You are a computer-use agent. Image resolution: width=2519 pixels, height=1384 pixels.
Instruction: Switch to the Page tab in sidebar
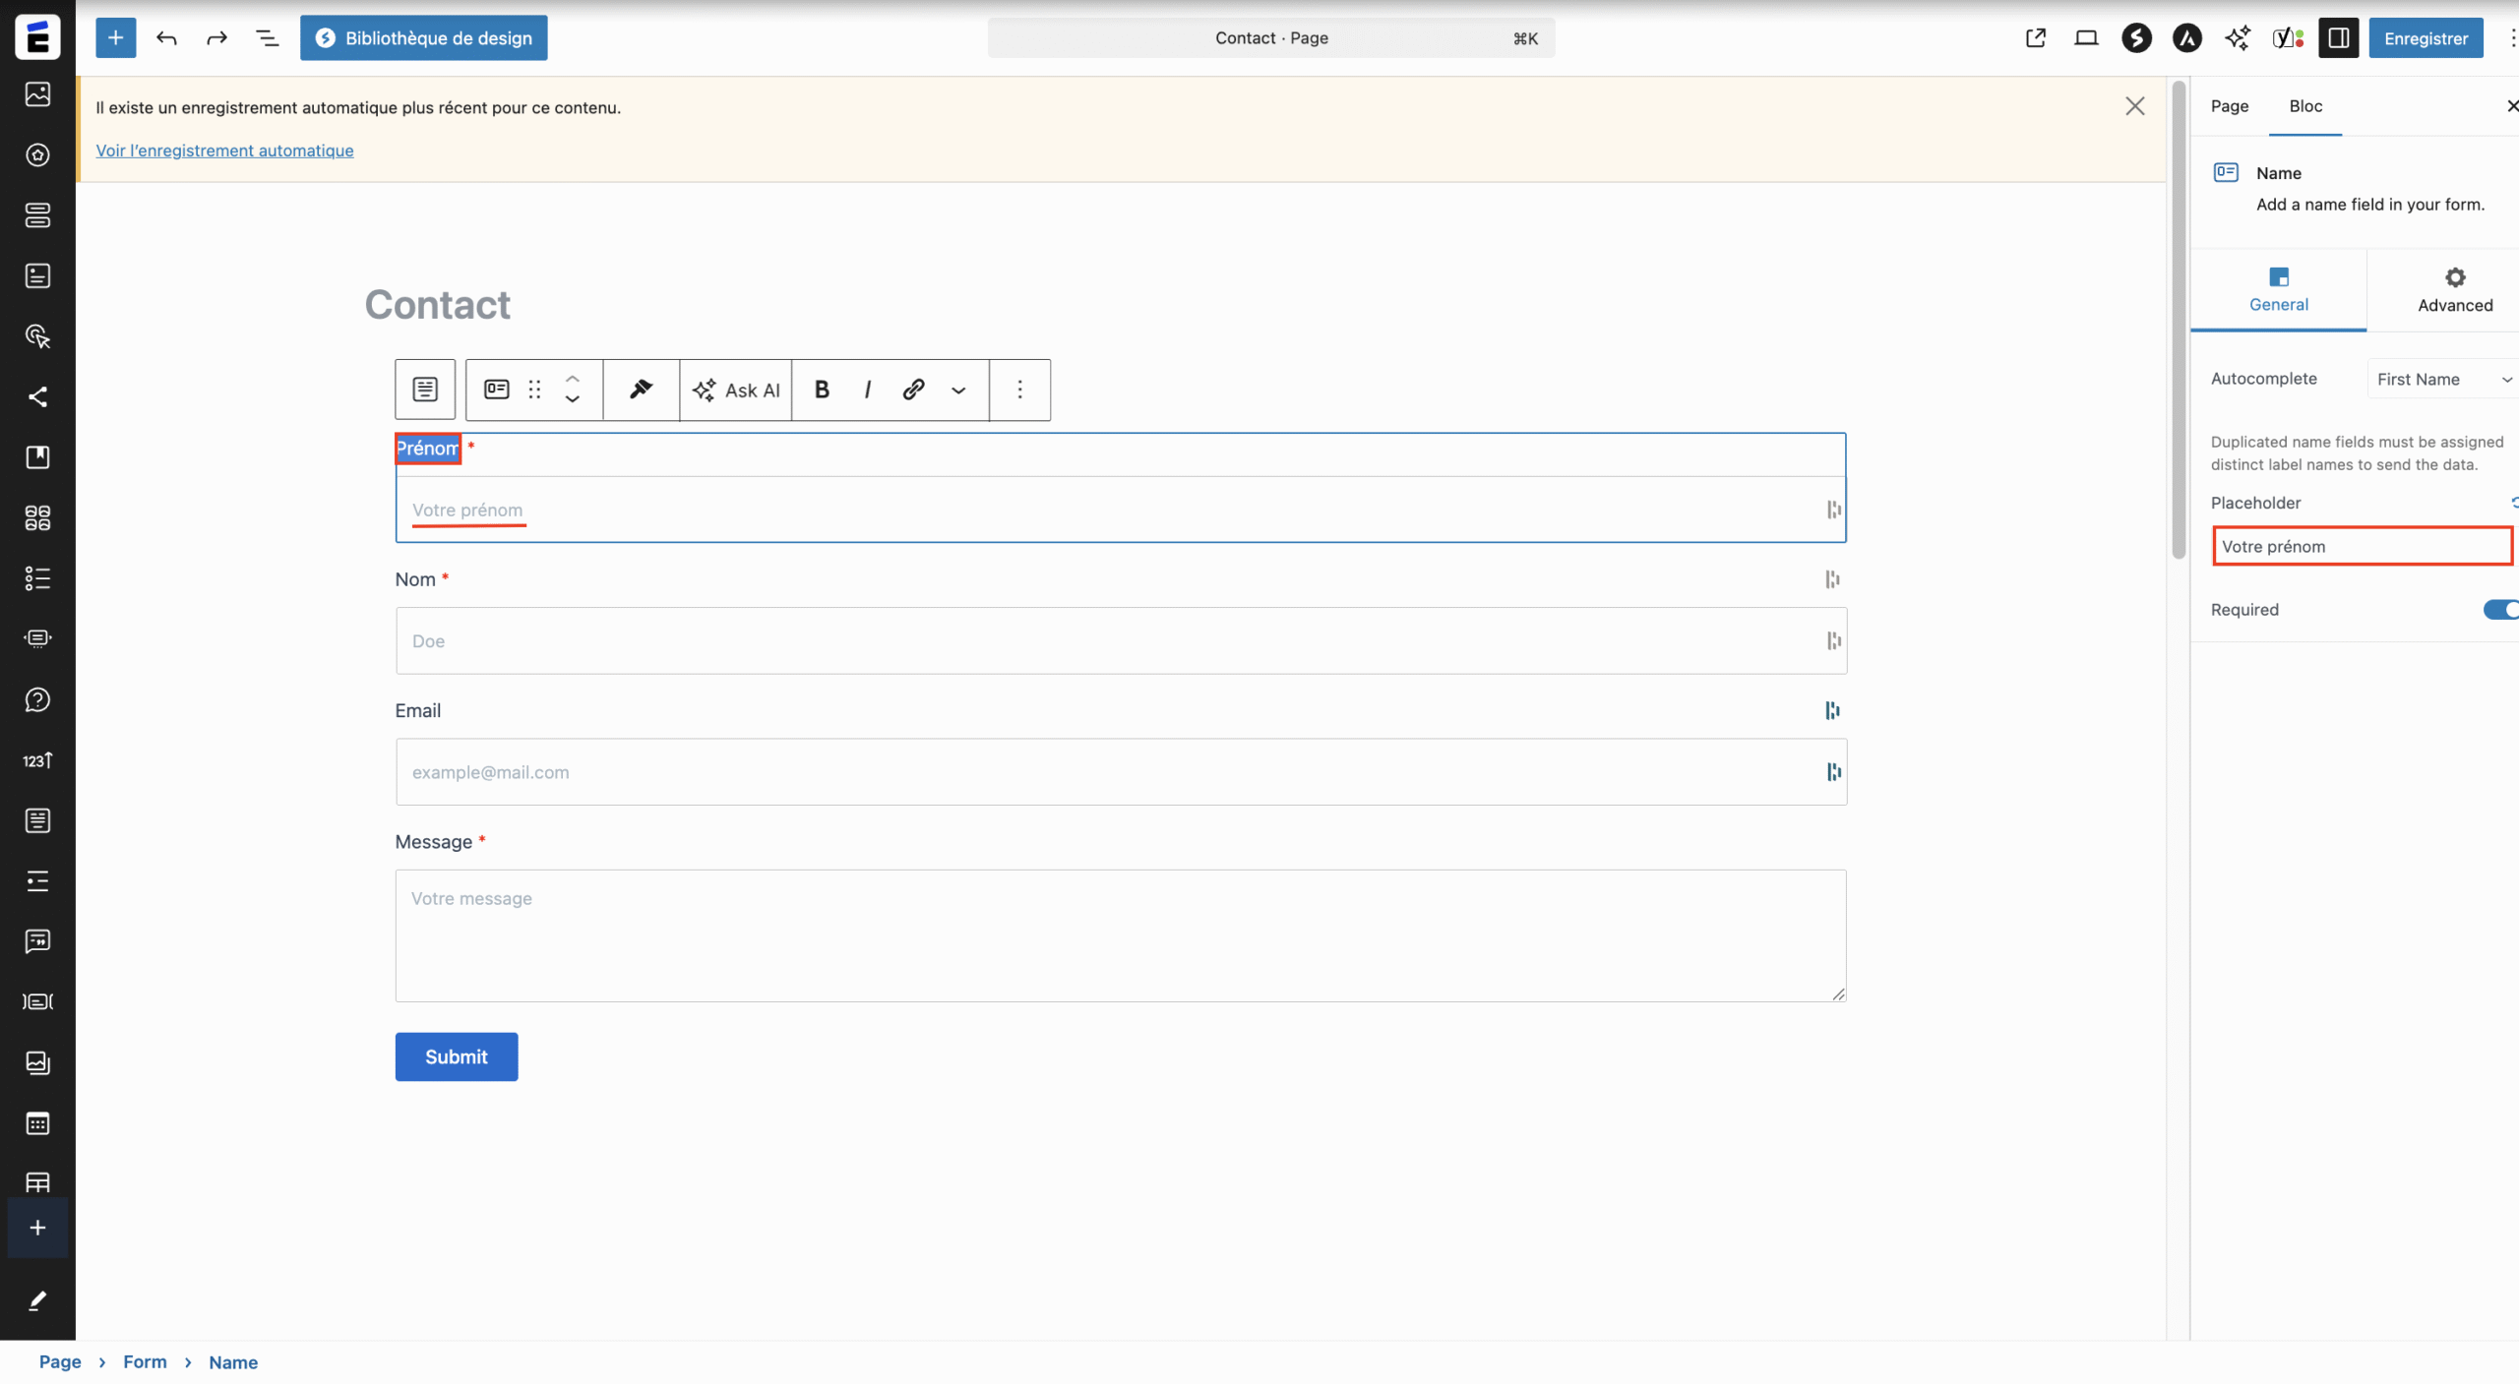point(2229,106)
